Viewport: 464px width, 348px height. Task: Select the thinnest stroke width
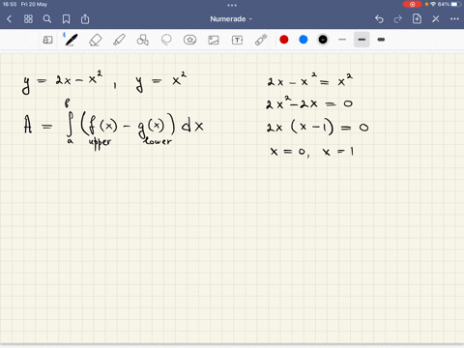[342, 40]
